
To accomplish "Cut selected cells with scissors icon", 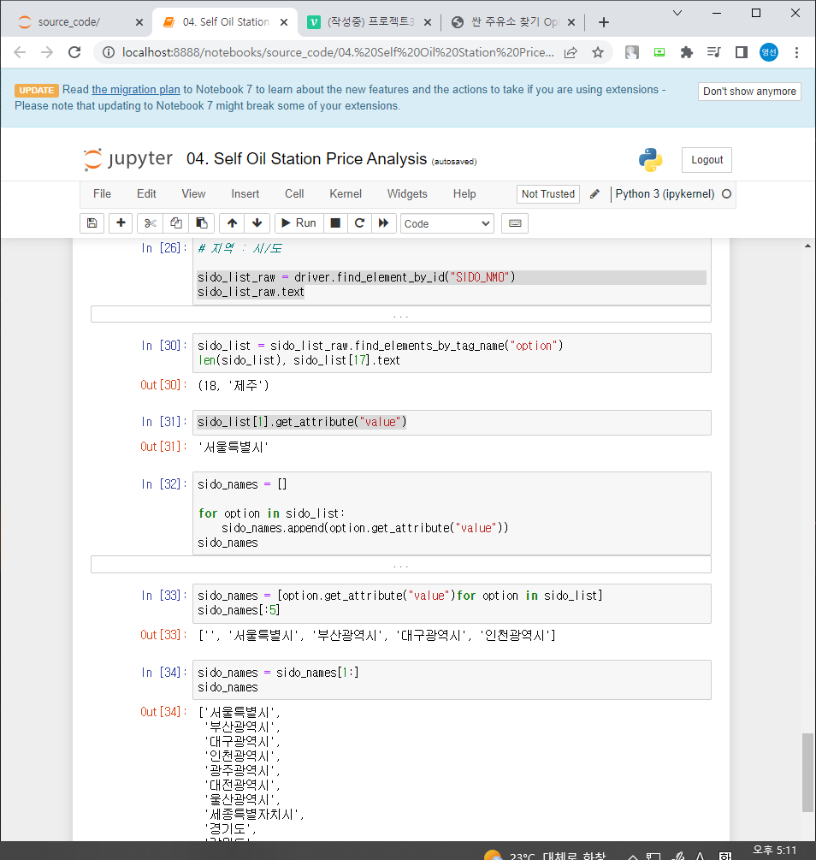I will click(x=151, y=223).
